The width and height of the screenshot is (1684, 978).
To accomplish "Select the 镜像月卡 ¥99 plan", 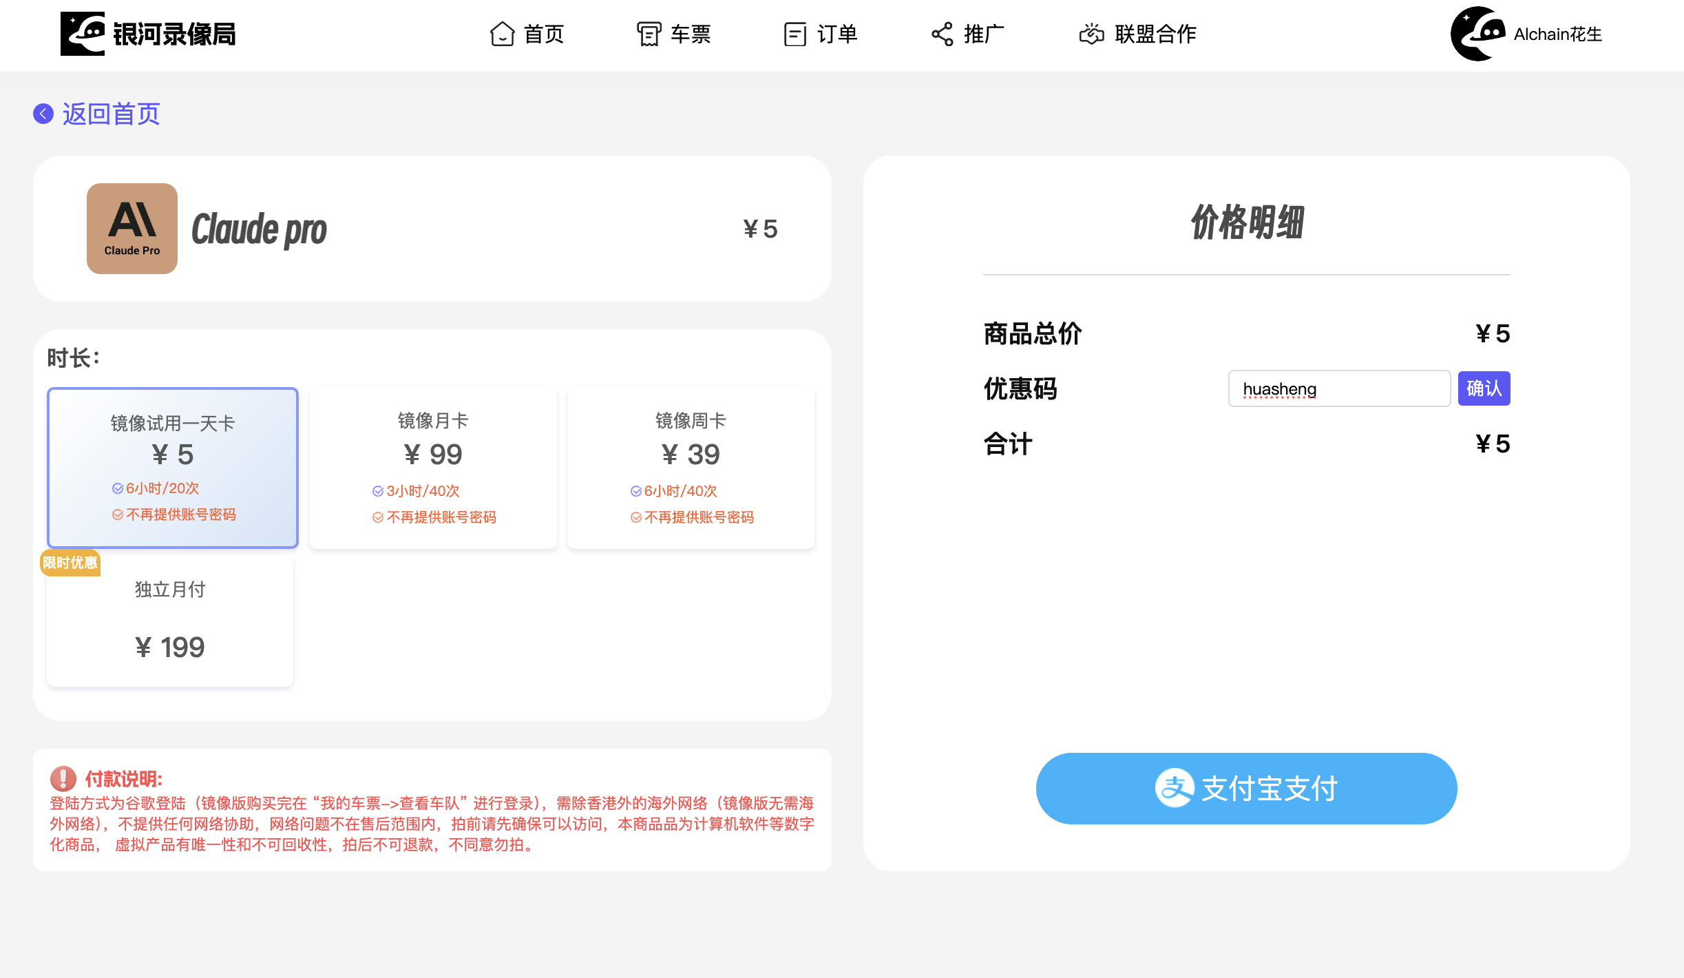I will pyautogui.click(x=432, y=468).
